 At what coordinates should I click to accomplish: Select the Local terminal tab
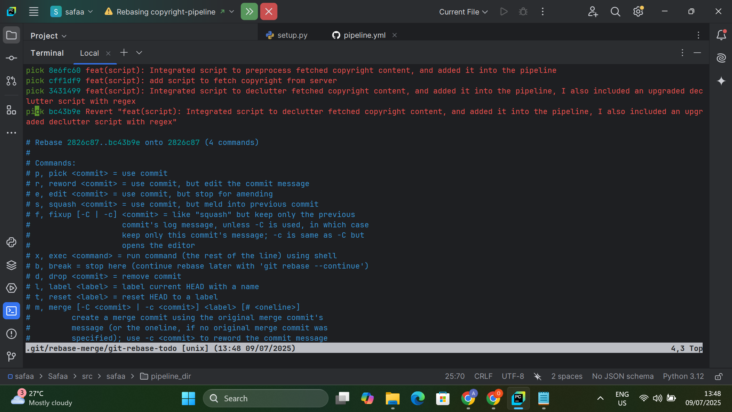[89, 53]
